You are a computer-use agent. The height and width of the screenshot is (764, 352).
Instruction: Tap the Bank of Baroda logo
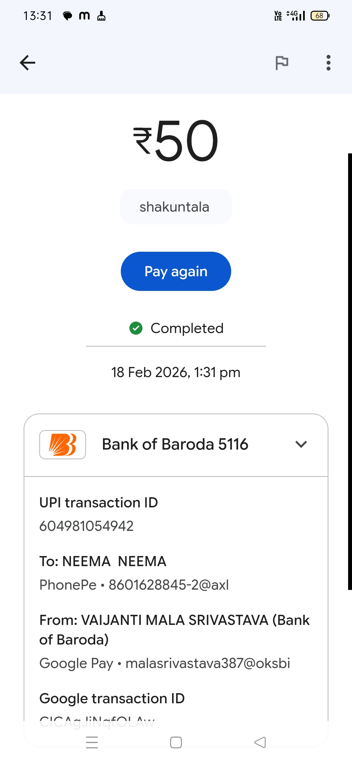click(63, 445)
